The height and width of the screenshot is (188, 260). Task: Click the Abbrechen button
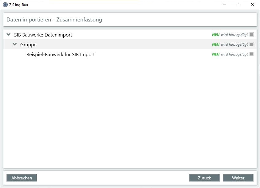pos(22,178)
